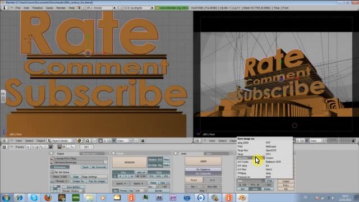Toggle Disable Tex option

coord(79,181)
